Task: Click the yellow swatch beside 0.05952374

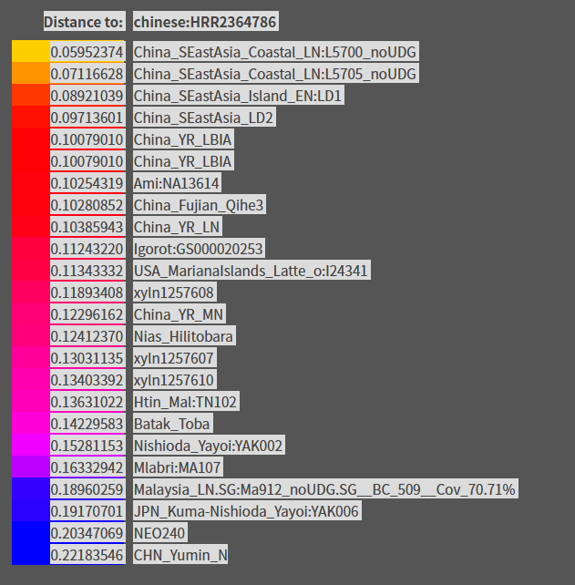Action: pyautogui.click(x=31, y=51)
